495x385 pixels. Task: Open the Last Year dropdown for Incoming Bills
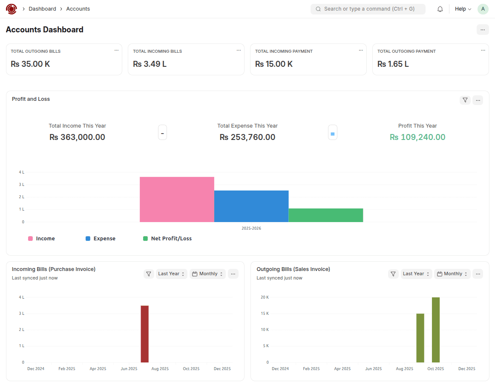(171, 274)
